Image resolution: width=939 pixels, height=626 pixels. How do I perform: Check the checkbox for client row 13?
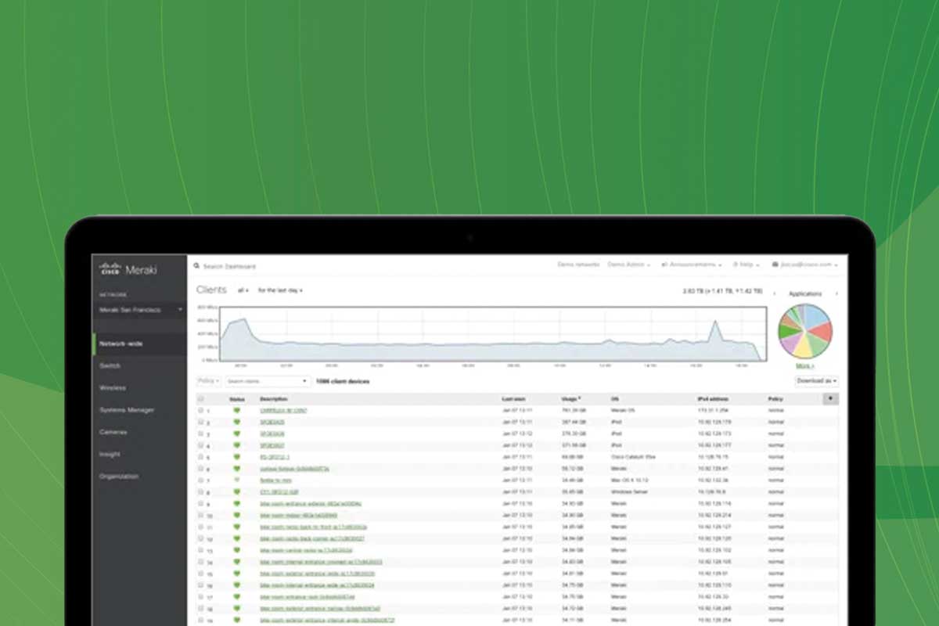point(201,550)
